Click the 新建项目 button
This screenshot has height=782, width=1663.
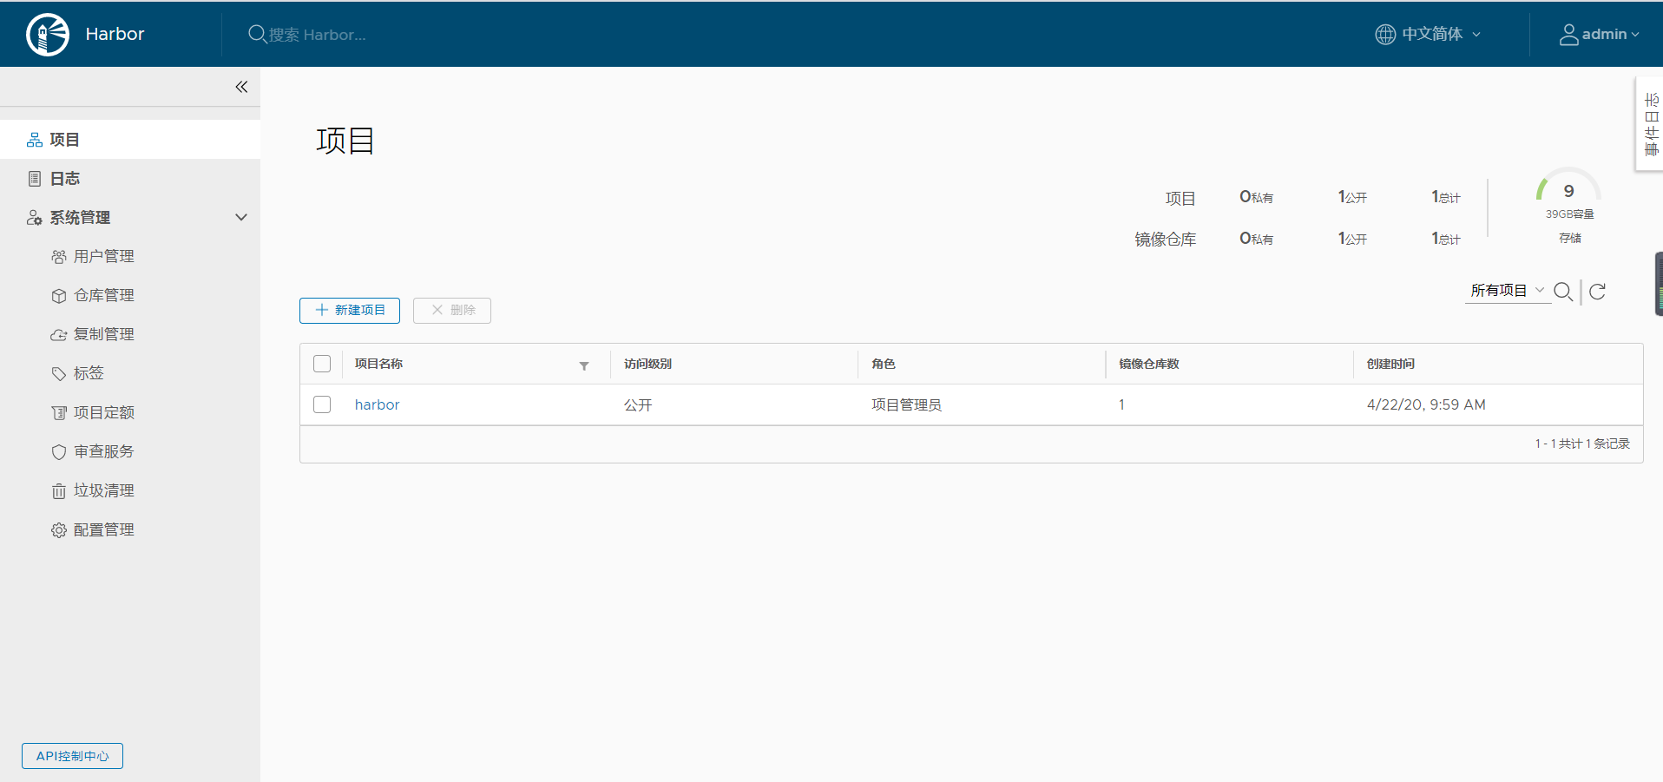(x=350, y=311)
